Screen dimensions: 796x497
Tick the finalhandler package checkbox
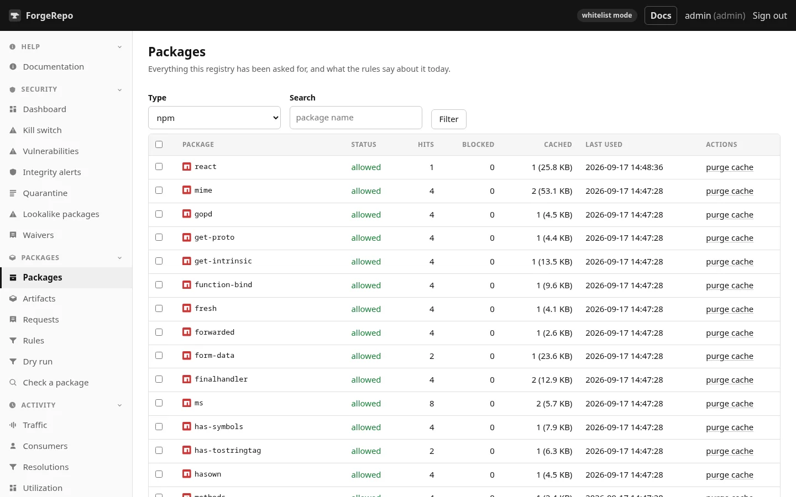[x=159, y=379]
